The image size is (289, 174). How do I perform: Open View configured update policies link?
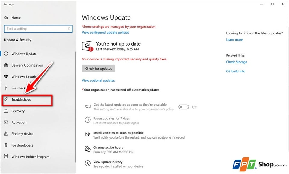pos(105,32)
